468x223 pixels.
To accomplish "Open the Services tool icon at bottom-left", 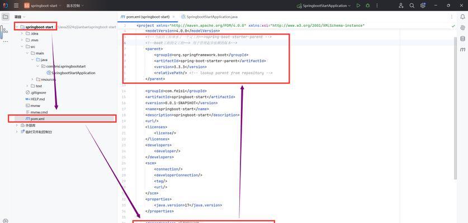I will [5, 221].
